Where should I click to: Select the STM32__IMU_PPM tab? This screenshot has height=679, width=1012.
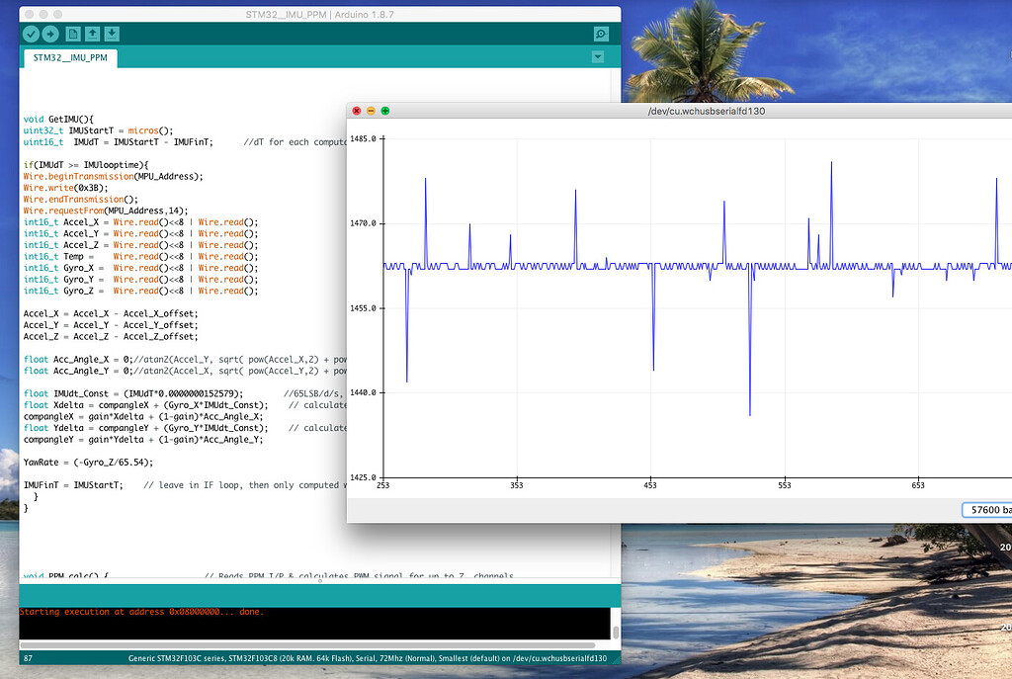pyautogui.click(x=69, y=57)
